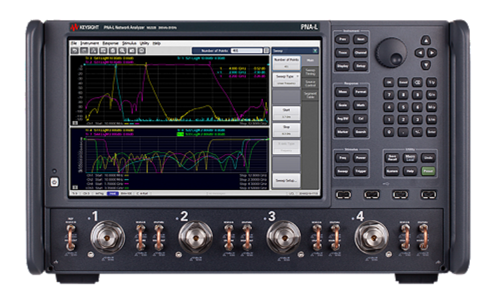Tap the Prev hardkey
486x292 pixels.
coord(342,39)
